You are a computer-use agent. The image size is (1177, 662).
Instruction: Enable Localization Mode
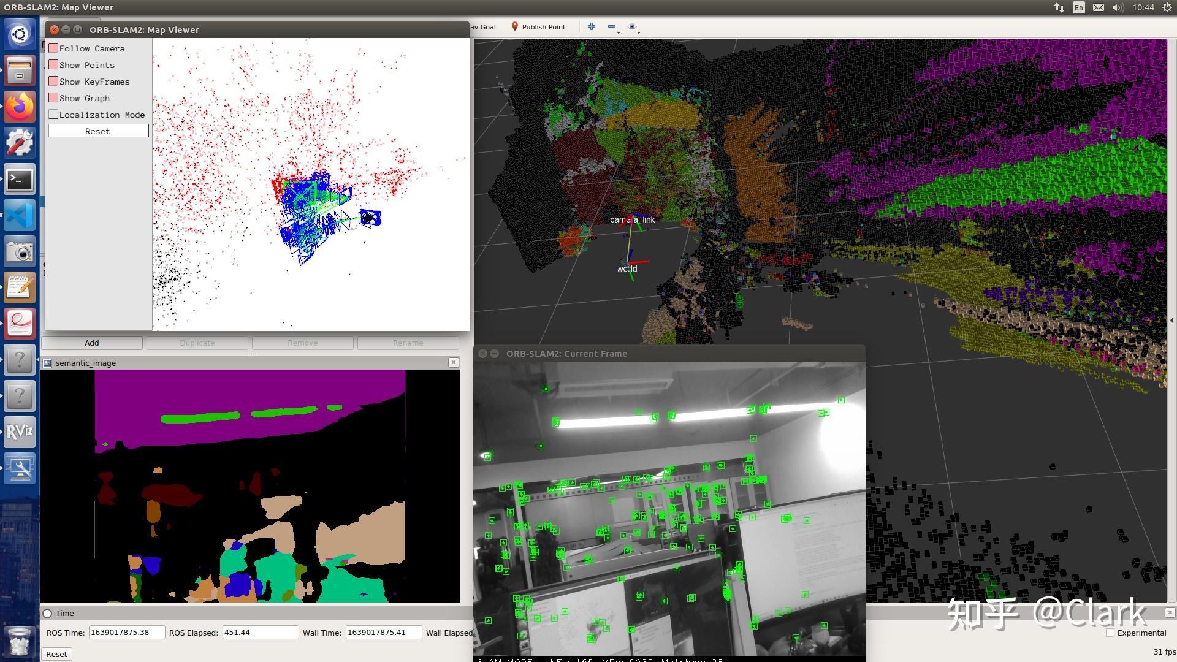pyautogui.click(x=54, y=115)
